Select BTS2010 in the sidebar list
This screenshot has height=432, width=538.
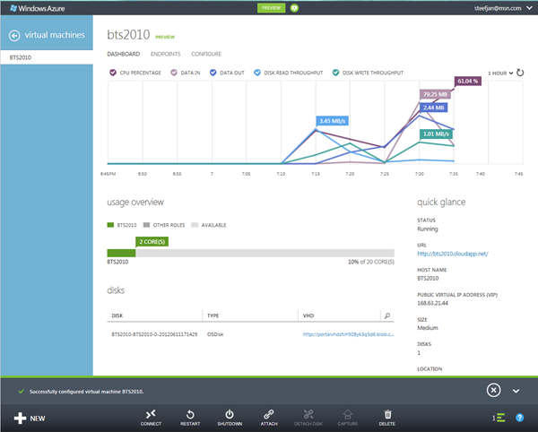coord(47,57)
